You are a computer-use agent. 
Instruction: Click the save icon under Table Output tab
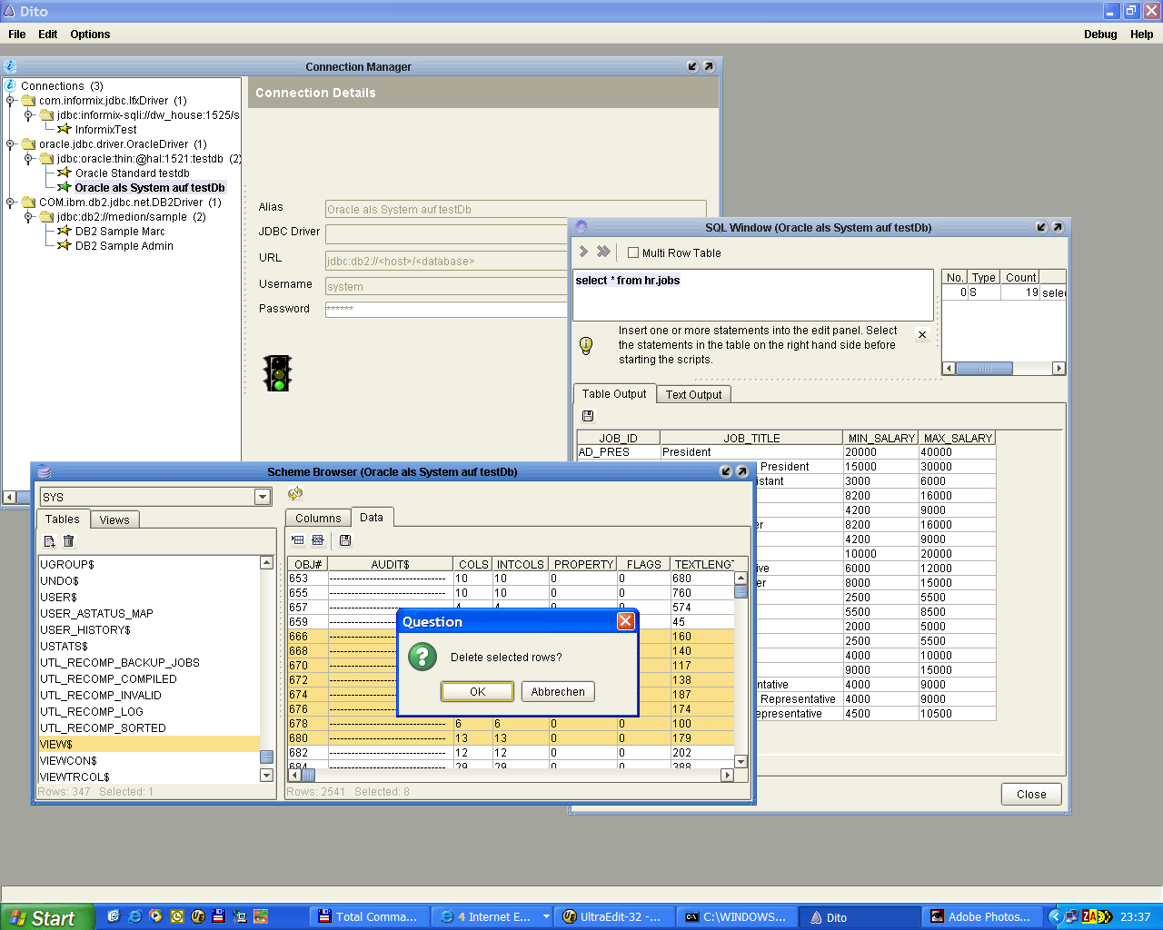pos(588,416)
